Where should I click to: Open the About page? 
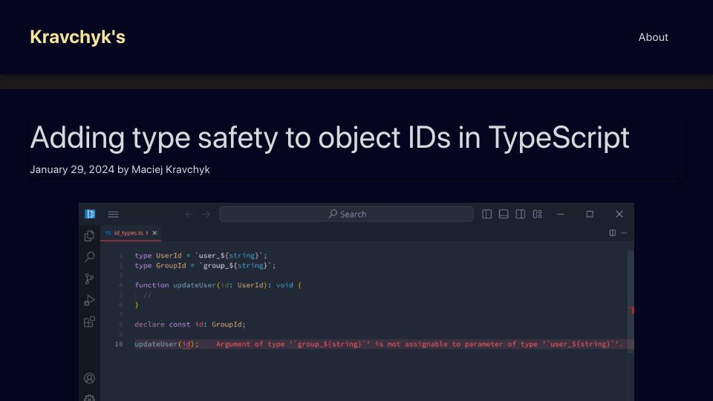pyautogui.click(x=653, y=37)
